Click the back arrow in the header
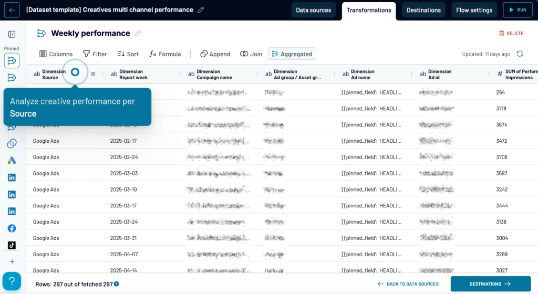This screenshot has width=538, height=294. coord(12,10)
